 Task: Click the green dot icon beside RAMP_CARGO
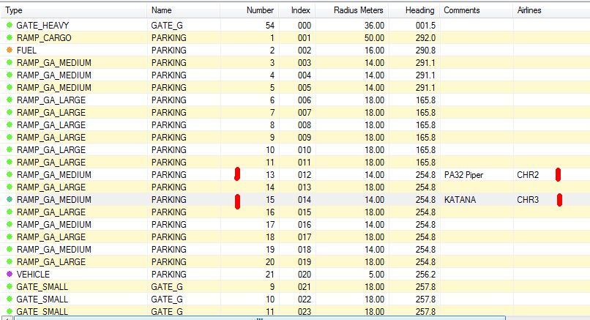[10, 37]
